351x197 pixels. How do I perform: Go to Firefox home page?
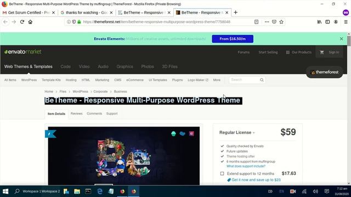point(30,22)
